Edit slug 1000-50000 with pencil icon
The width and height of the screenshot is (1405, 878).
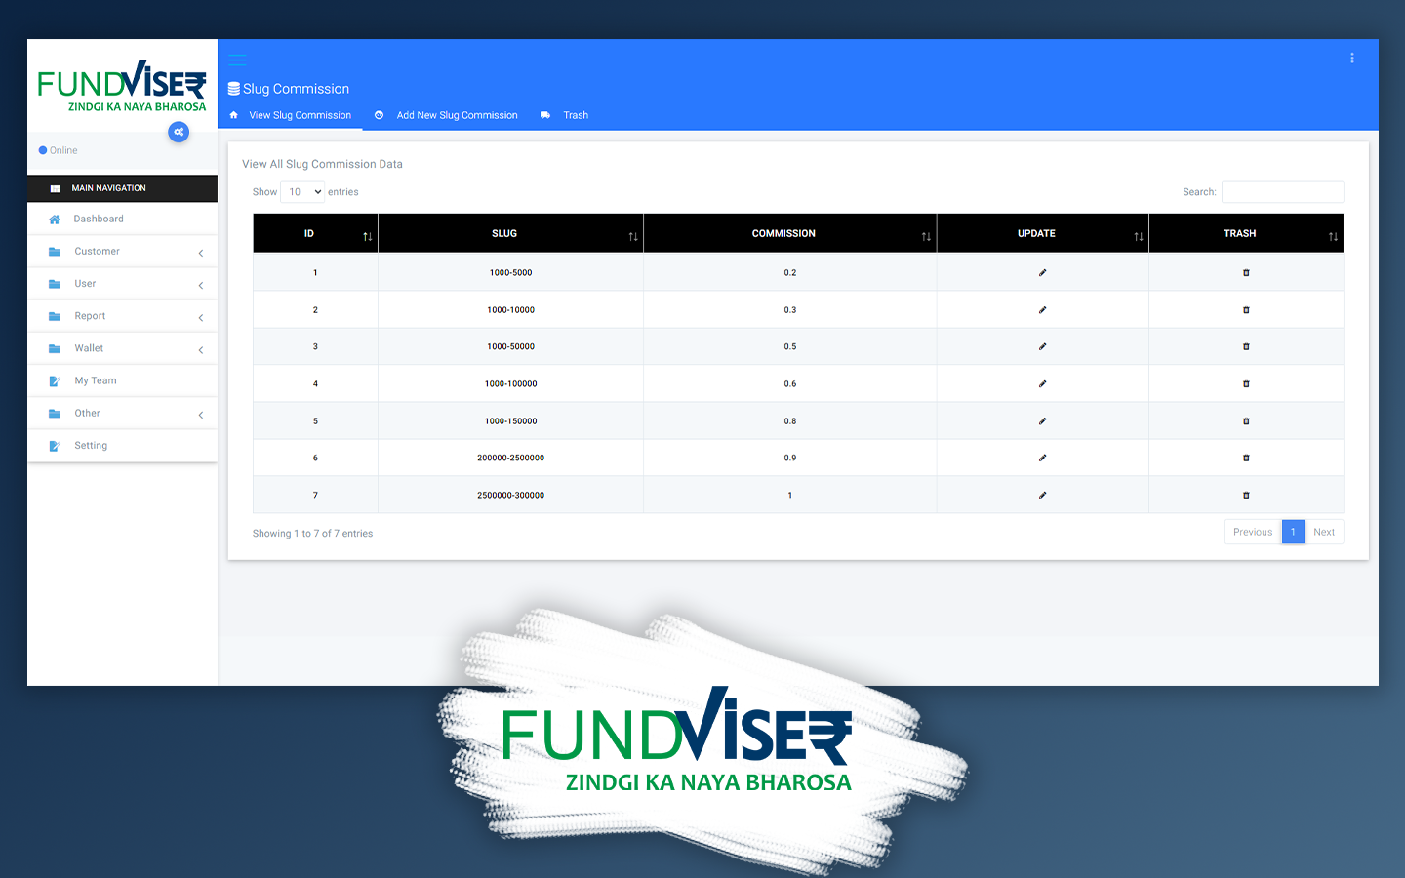click(1042, 346)
